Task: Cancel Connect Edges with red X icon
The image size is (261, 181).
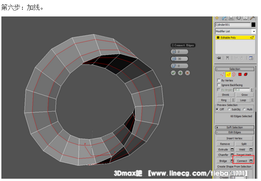Action: (187, 73)
